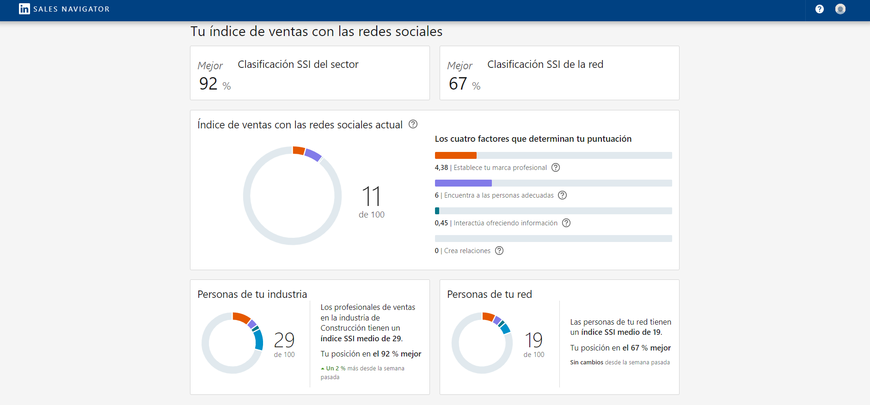
Task: Click text índice SSI medio de 29
Action: (361, 339)
